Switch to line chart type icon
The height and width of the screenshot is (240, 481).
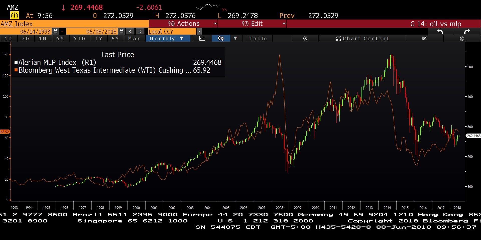pos(202,38)
